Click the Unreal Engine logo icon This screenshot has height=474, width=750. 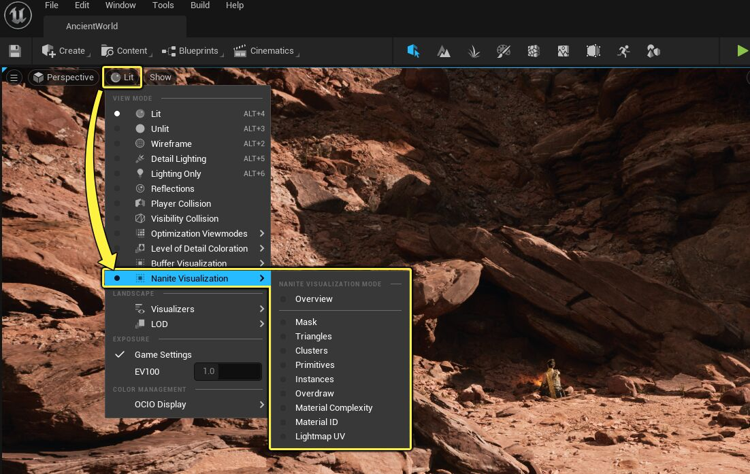coord(18,15)
